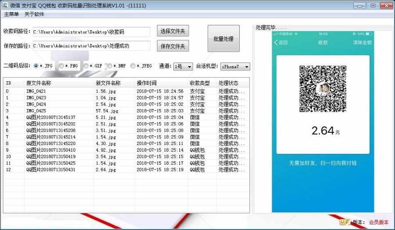The height and width of the screenshot is (230, 395).
Task: Select the *.BMP suffix radio button
Action: 110,66
